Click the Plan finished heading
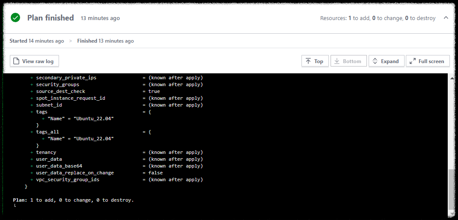The width and height of the screenshot is (458, 220). tap(50, 18)
